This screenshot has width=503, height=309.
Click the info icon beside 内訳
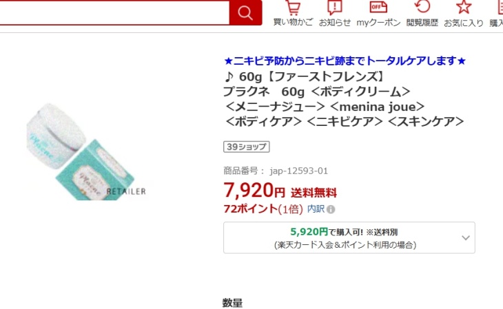pyautogui.click(x=331, y=209)
